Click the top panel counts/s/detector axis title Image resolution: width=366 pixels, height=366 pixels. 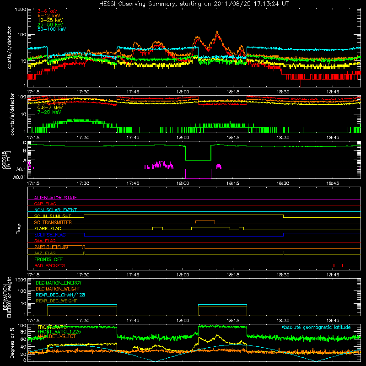click(10, 48)
